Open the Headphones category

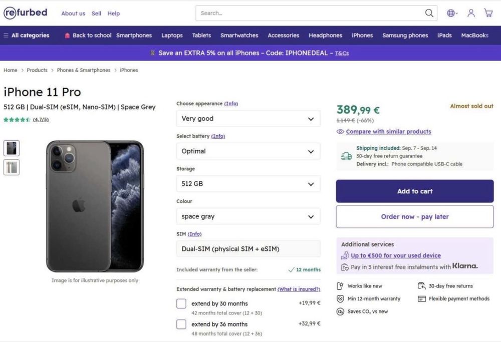[325, 36]
